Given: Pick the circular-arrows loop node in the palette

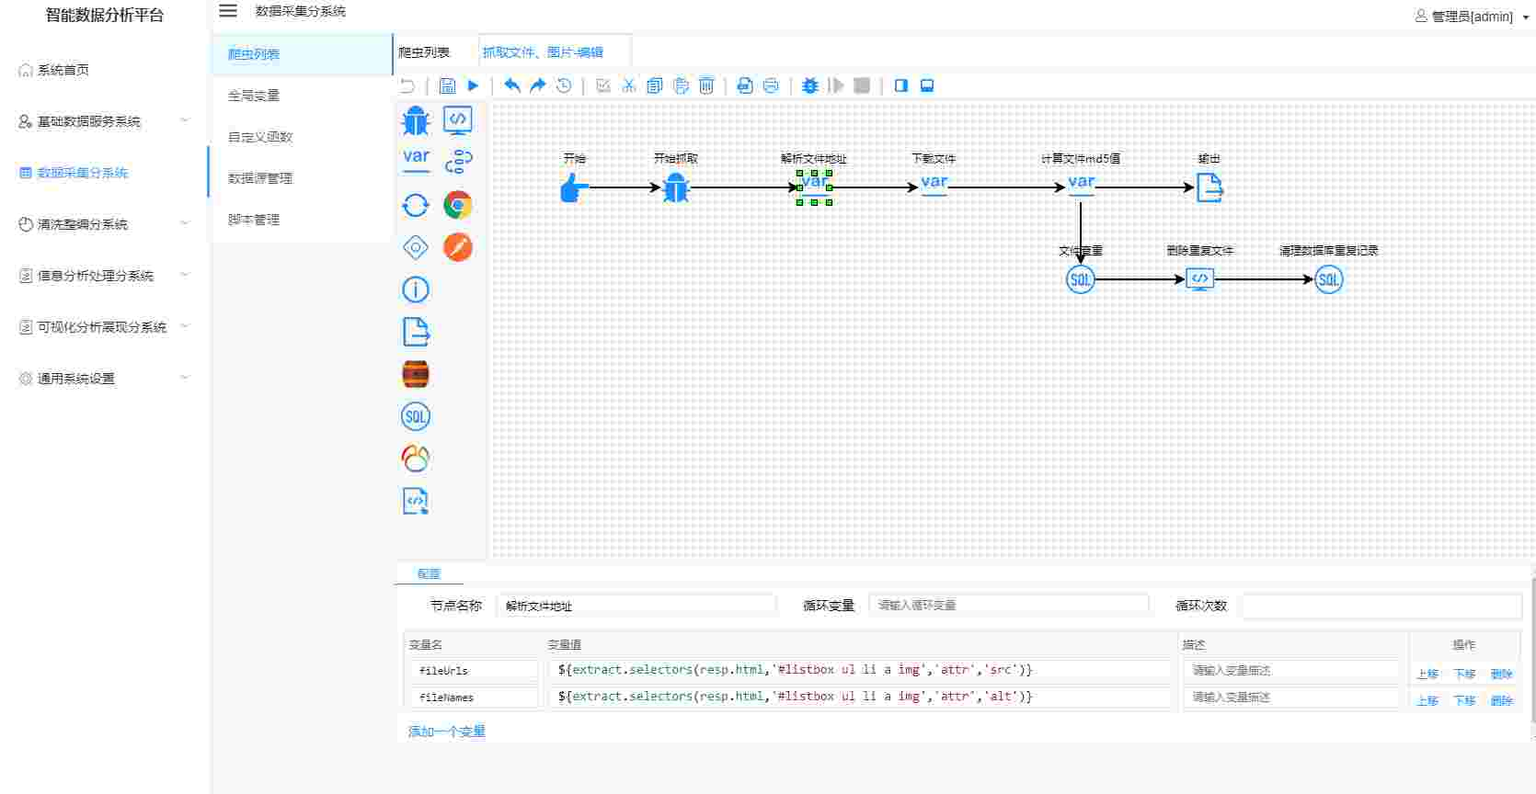Looking at the screenshot, I should pyautogui.click(x=416, y=205).
